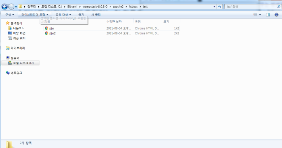Sort by the 수정한 날짜 column header

[x=114, y=22]
